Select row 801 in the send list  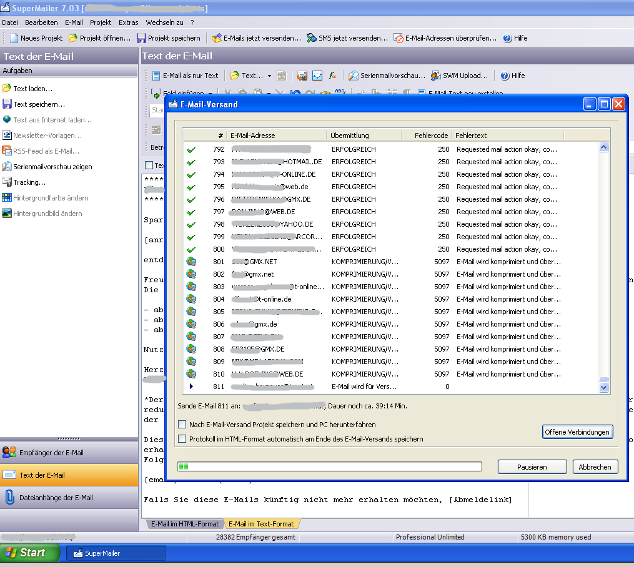391,262
